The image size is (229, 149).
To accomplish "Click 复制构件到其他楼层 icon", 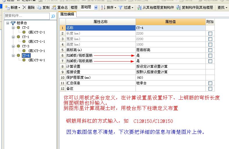I will coord(178,8).
